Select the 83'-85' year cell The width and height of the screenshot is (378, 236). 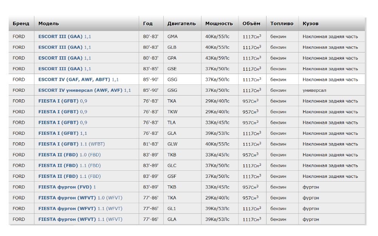pos(151,69)
